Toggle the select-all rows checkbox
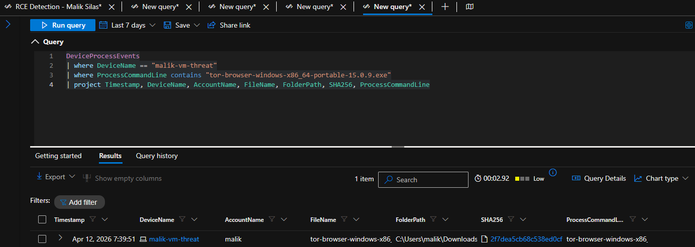 (42, 219)
